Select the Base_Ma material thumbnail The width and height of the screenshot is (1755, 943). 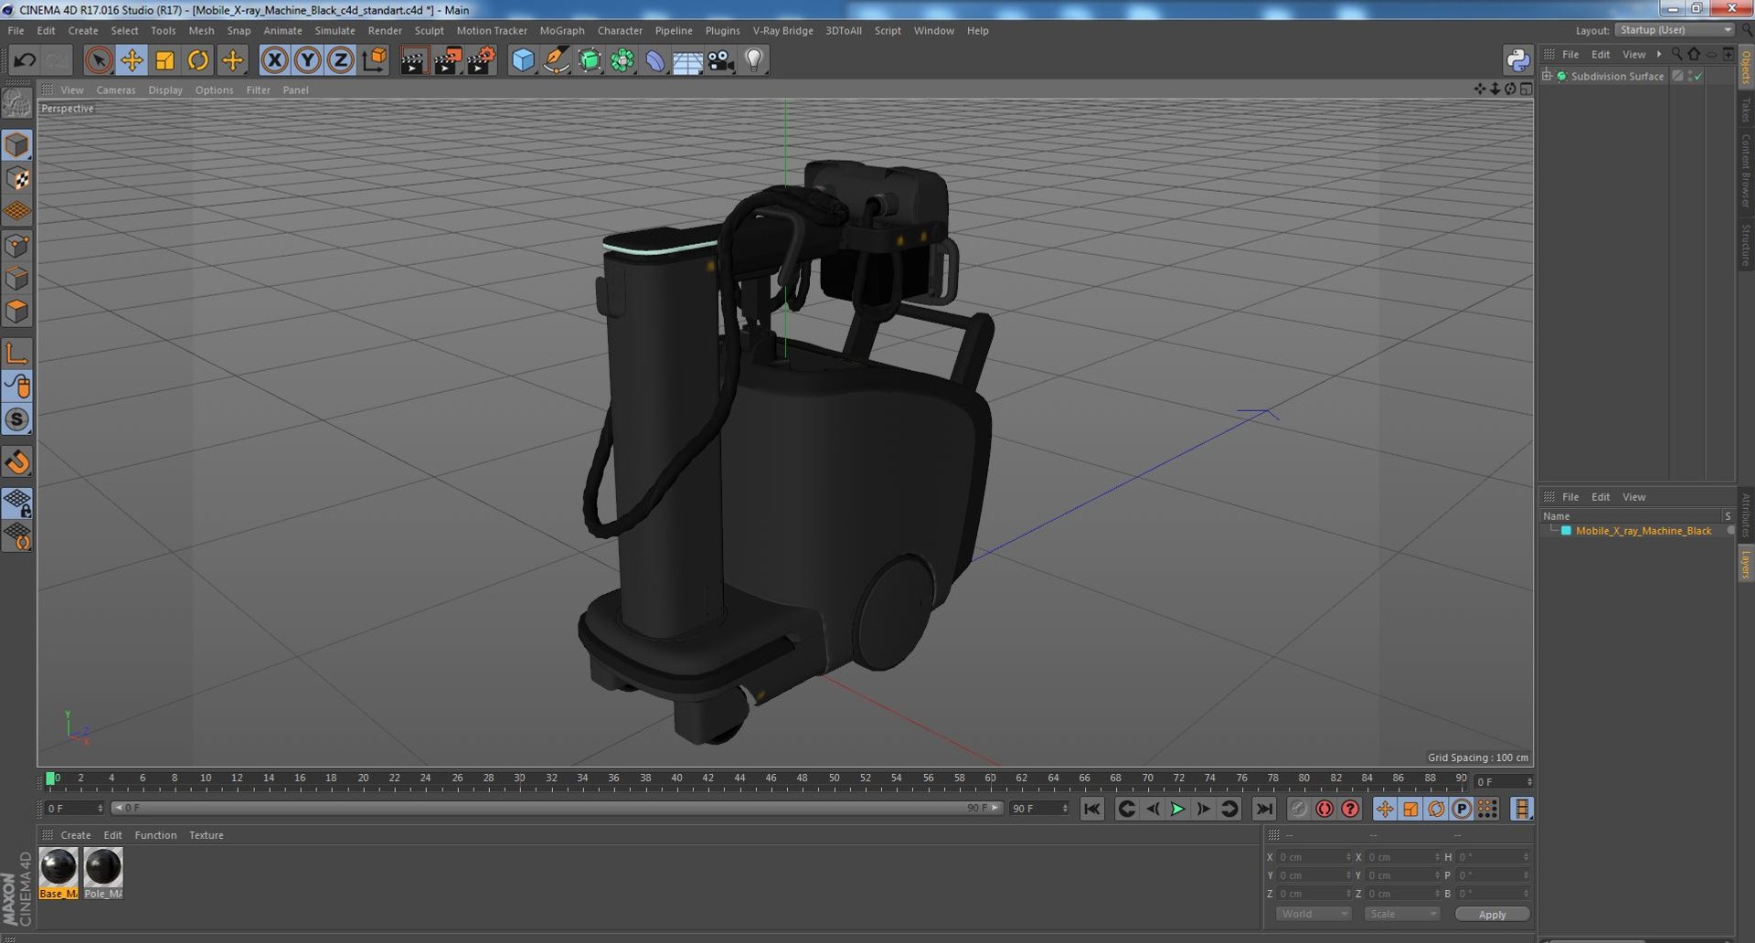point(58,873)
